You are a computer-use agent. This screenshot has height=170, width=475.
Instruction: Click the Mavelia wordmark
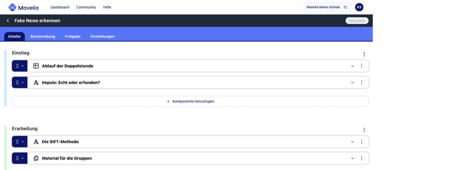coord(28,8)
